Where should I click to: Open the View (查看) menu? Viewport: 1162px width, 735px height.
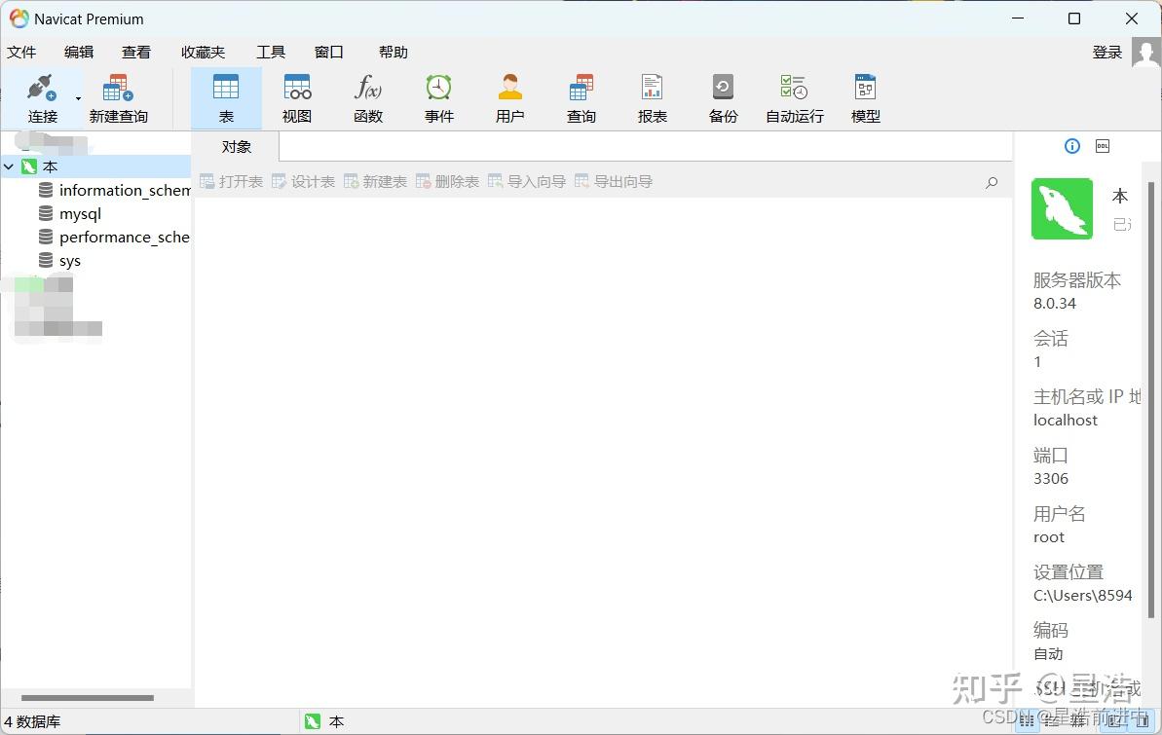click(136, 52)
